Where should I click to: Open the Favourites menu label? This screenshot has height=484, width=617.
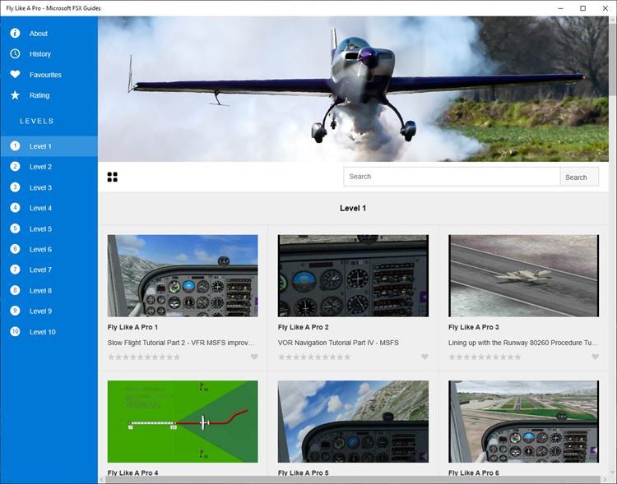pos(45,75)
